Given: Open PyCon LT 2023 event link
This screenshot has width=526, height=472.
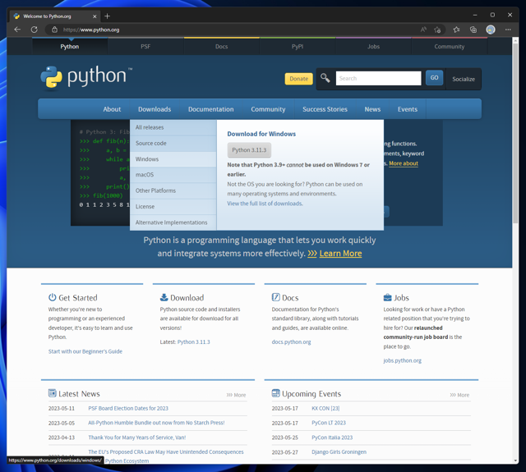Looking at the screenshot, I should pyautogui.click(x=329, y=423).
